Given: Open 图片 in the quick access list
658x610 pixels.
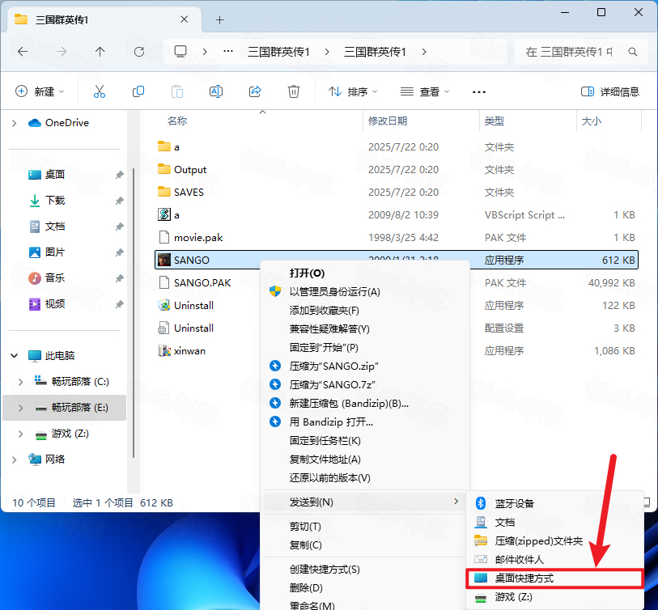Looking at the screenshot, I should coord(47,252).
